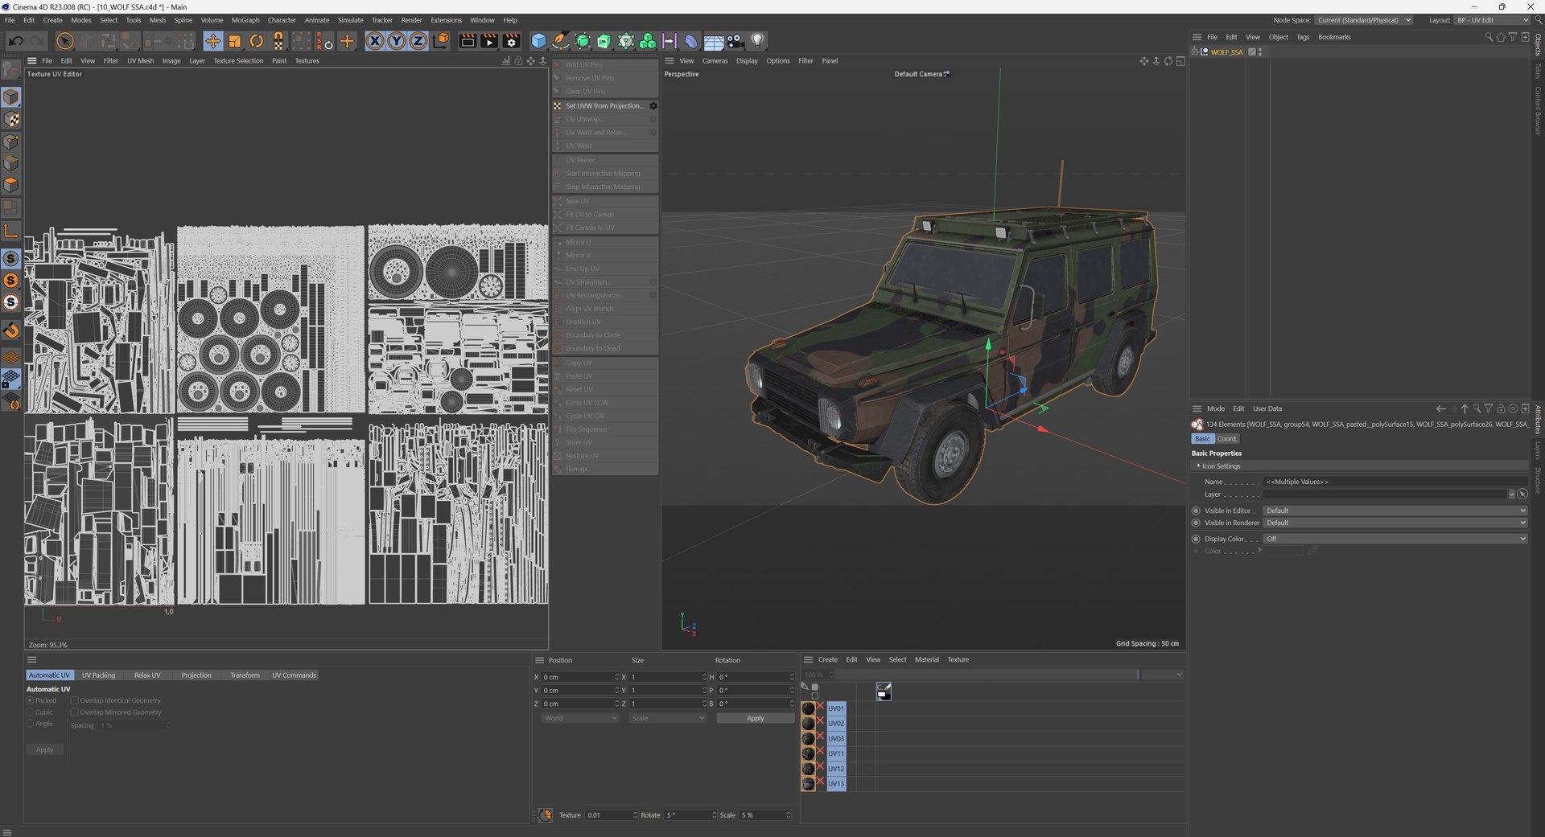This screenshot has height=837, width=1545.
Task: Click the Name field with Multiple Values
Action: (x=1395, y=482)
